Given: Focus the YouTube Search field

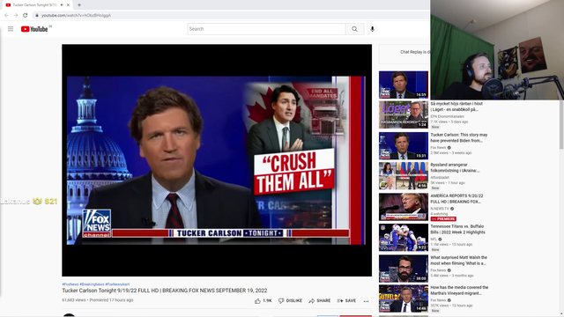Looking at the screenshot, I should (x=266, y=29).
